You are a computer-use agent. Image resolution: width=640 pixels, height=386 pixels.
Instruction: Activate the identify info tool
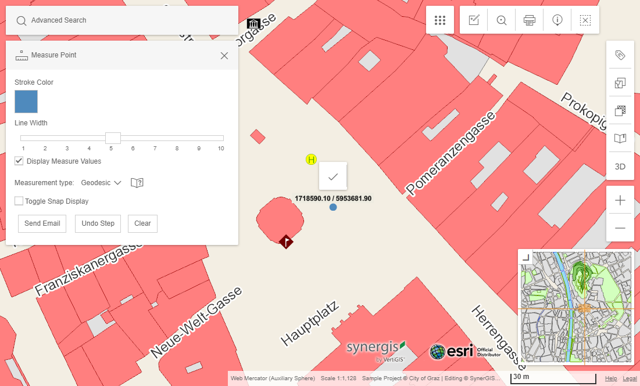[557, 20]
